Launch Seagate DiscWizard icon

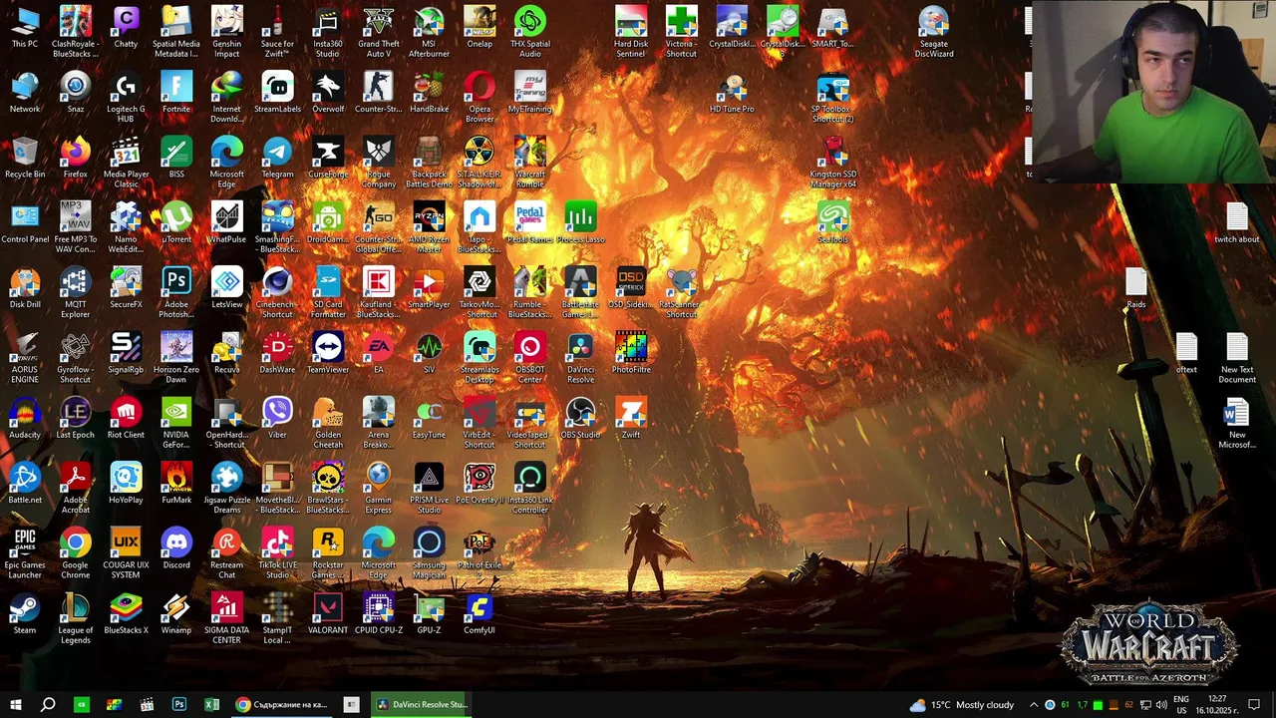[933, 30]
